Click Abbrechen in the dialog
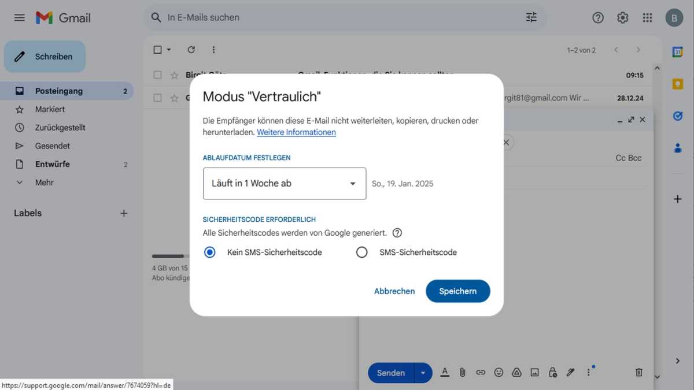Viewport: 694px width, 390px height. click(x=394, y=291)
